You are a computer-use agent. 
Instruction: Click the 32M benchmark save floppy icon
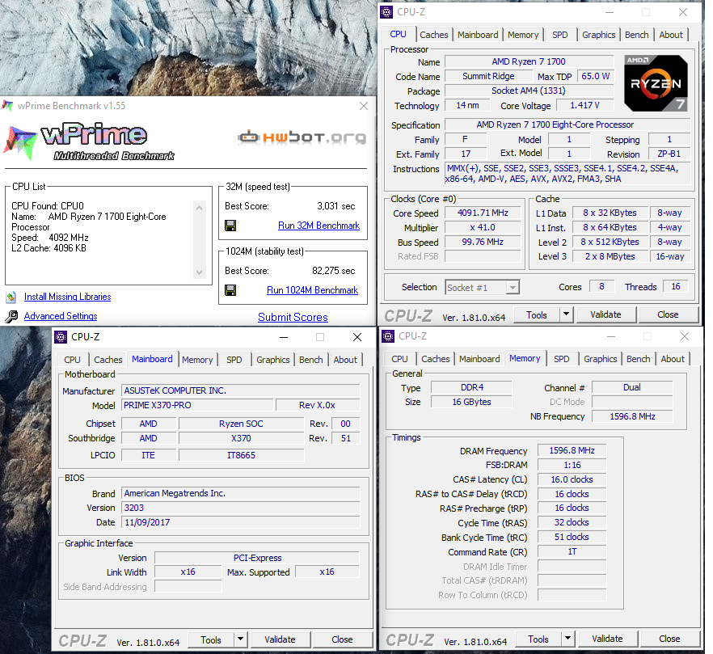pos(230,226)
